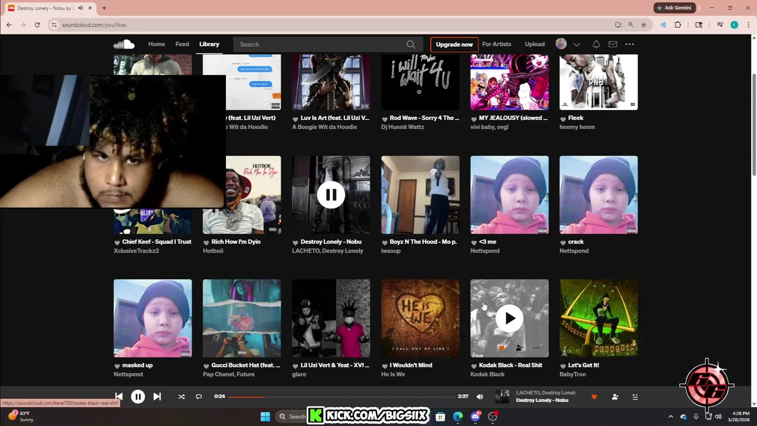Open Chrome three-dot menu
The height and width of the screenshot is (426, 757).
click(x=748, y=25)
